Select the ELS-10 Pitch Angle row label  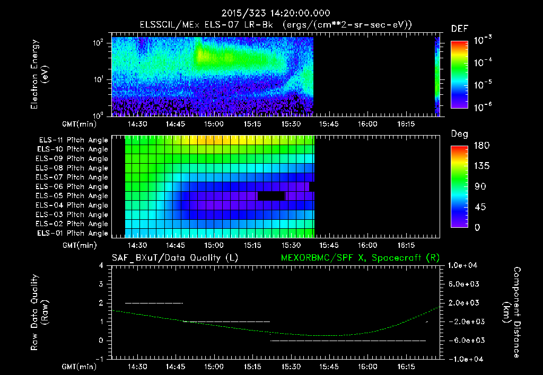(x=73, y=149)
